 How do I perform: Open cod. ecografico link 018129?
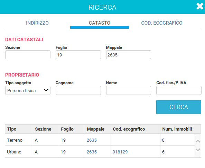(120, 152)
